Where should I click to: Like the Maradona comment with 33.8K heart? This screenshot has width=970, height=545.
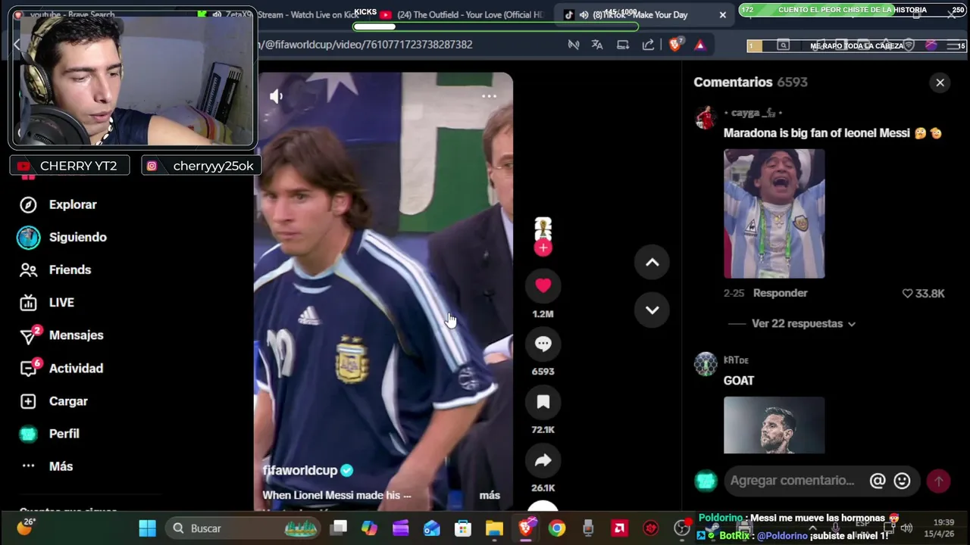pyautogui.click(x=907, y=293)
